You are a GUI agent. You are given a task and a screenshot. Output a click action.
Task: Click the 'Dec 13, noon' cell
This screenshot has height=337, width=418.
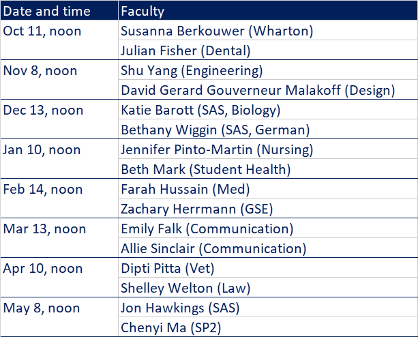(59, 119)
